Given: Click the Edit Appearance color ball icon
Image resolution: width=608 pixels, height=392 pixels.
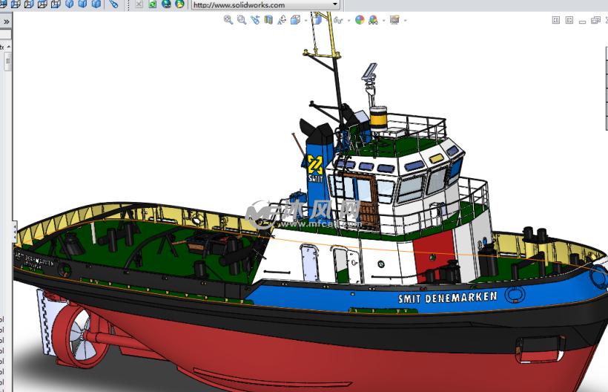Looking at the screenshot, I should pos(360,20).
